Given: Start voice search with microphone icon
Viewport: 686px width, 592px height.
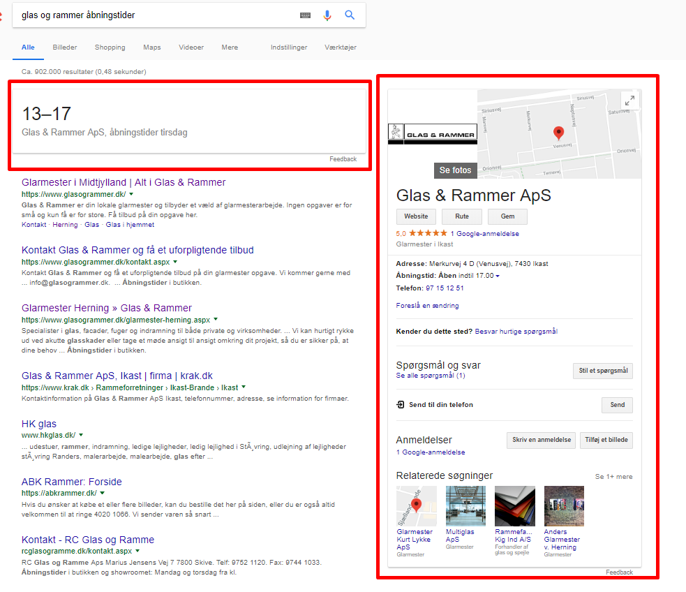Looking at the screenshot, I should (327, 15).
